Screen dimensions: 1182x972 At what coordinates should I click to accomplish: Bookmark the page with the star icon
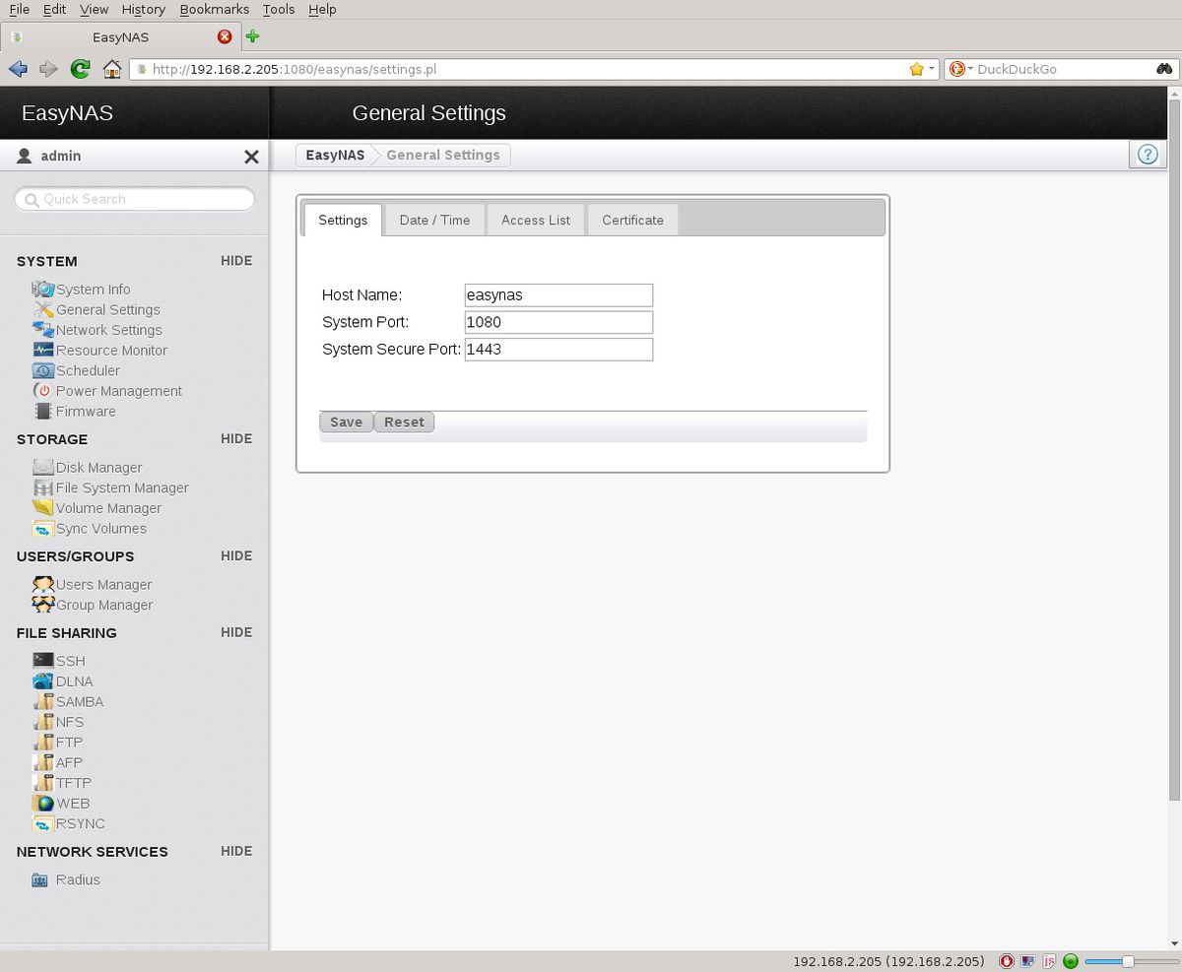[916, 69]
